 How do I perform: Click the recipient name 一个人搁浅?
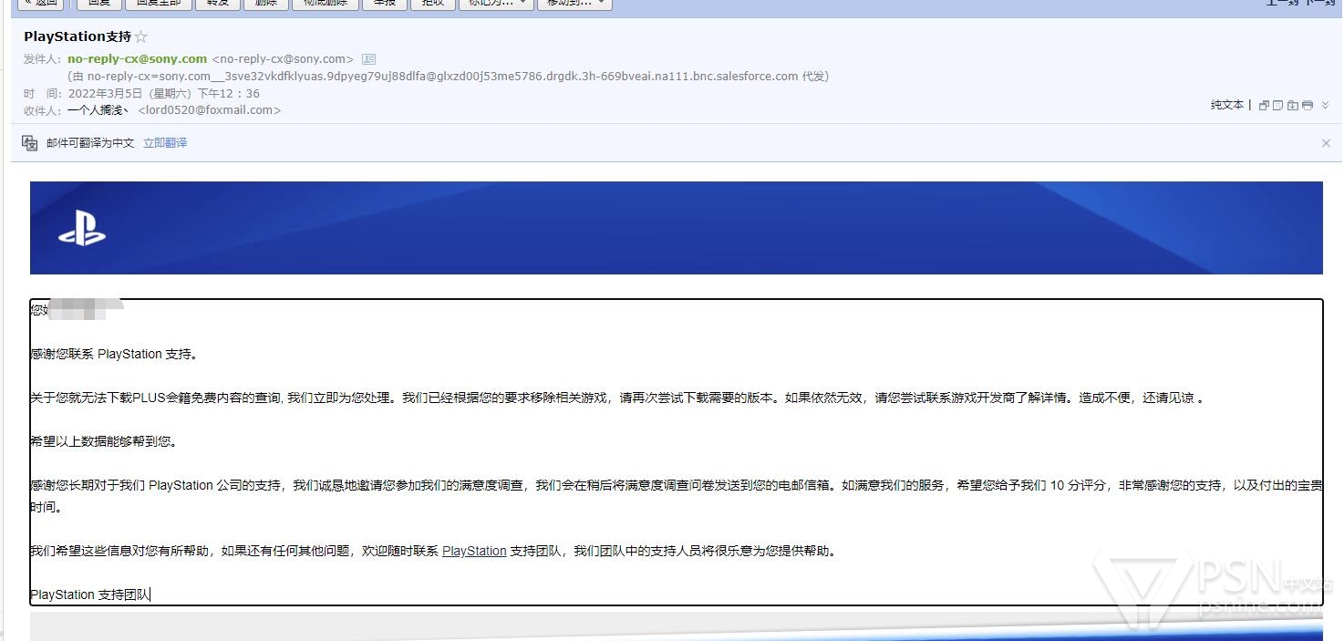(x=98, y=110)
